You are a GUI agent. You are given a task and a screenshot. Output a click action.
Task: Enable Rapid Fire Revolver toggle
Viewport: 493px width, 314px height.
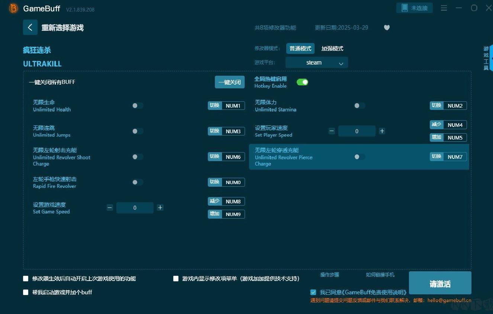point(137,182)
